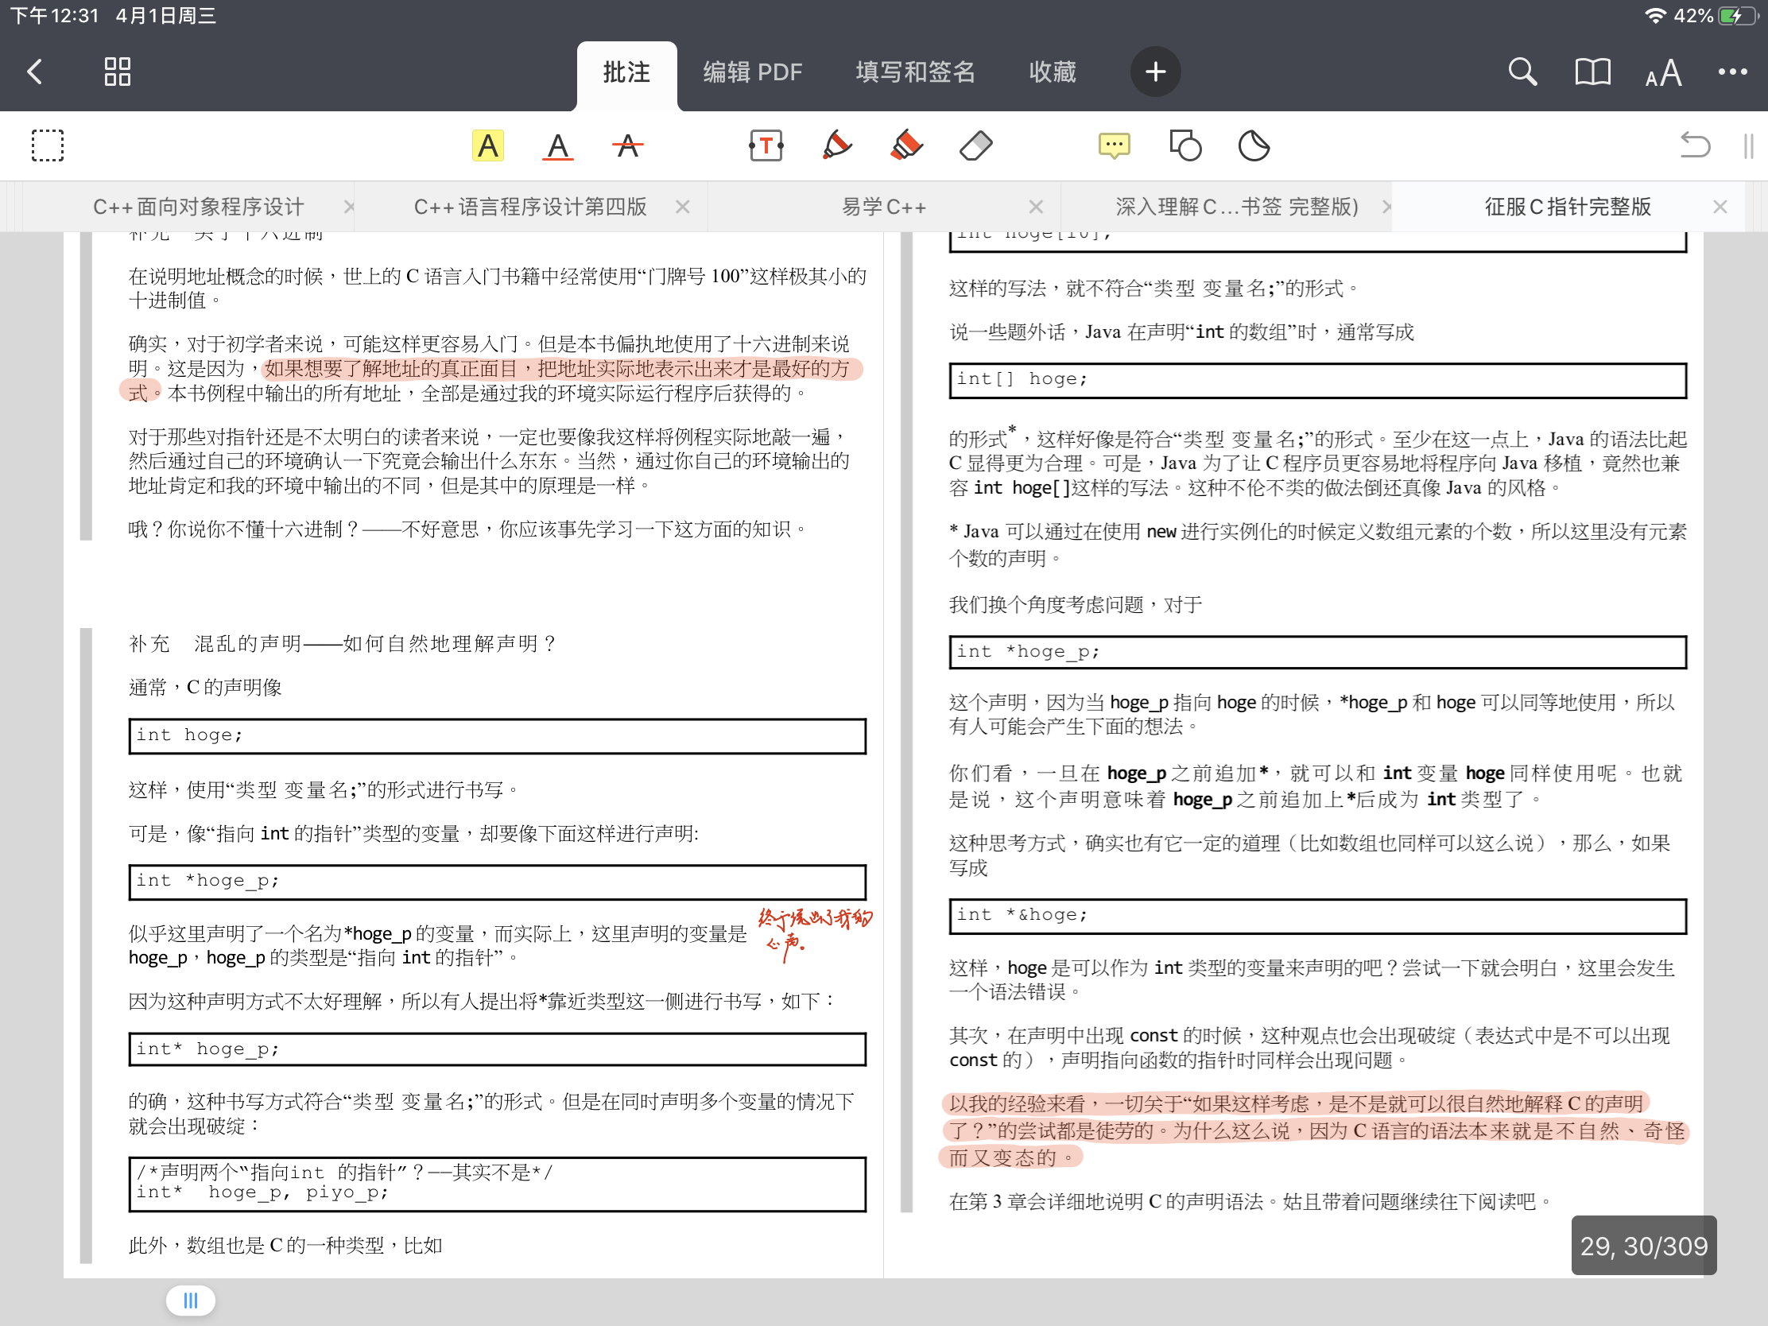1768x1326 pixels.
Task: Open the three-dot more options menu
Action: pos(1732,72)
